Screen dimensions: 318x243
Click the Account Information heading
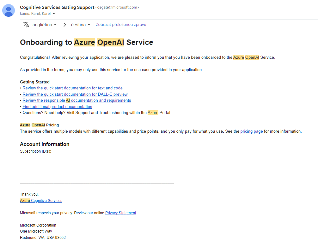(x=45, y=144)
